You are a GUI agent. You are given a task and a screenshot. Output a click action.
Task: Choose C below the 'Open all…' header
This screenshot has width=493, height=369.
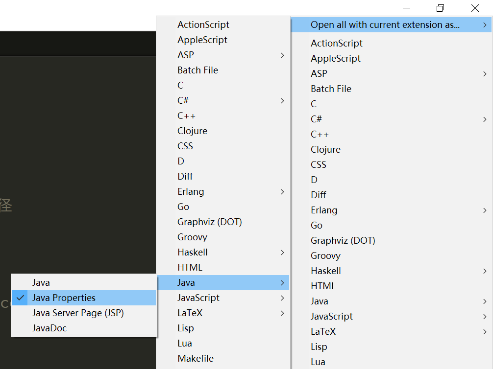pyautogui.click(x=391, y=104)
